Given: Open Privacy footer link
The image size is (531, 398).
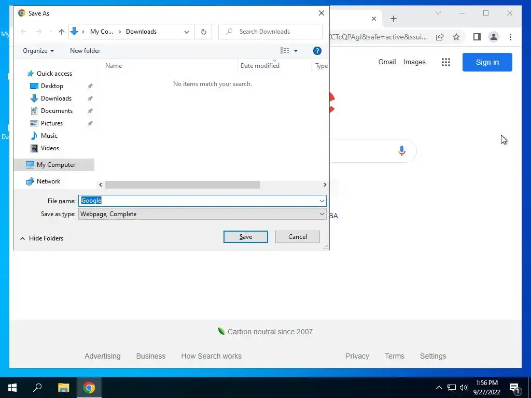Looking at the screenshot, I should 357,356.
